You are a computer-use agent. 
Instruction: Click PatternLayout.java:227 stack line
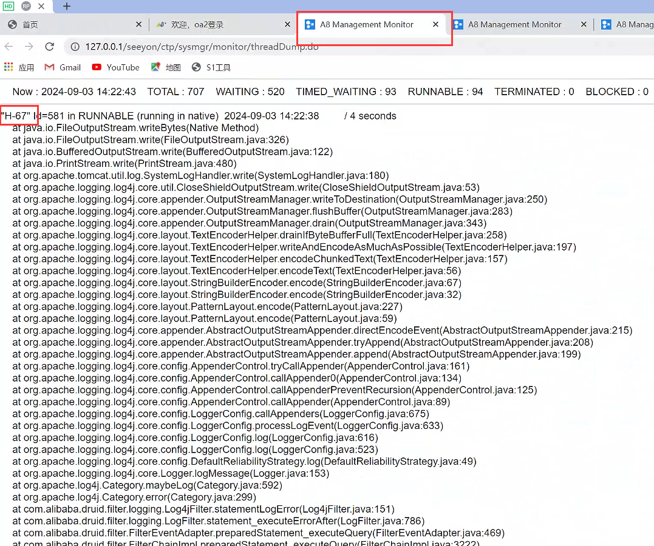[207, 306]
